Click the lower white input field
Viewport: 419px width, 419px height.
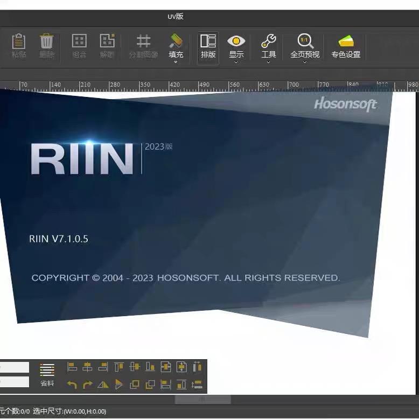tap(15, 382)
